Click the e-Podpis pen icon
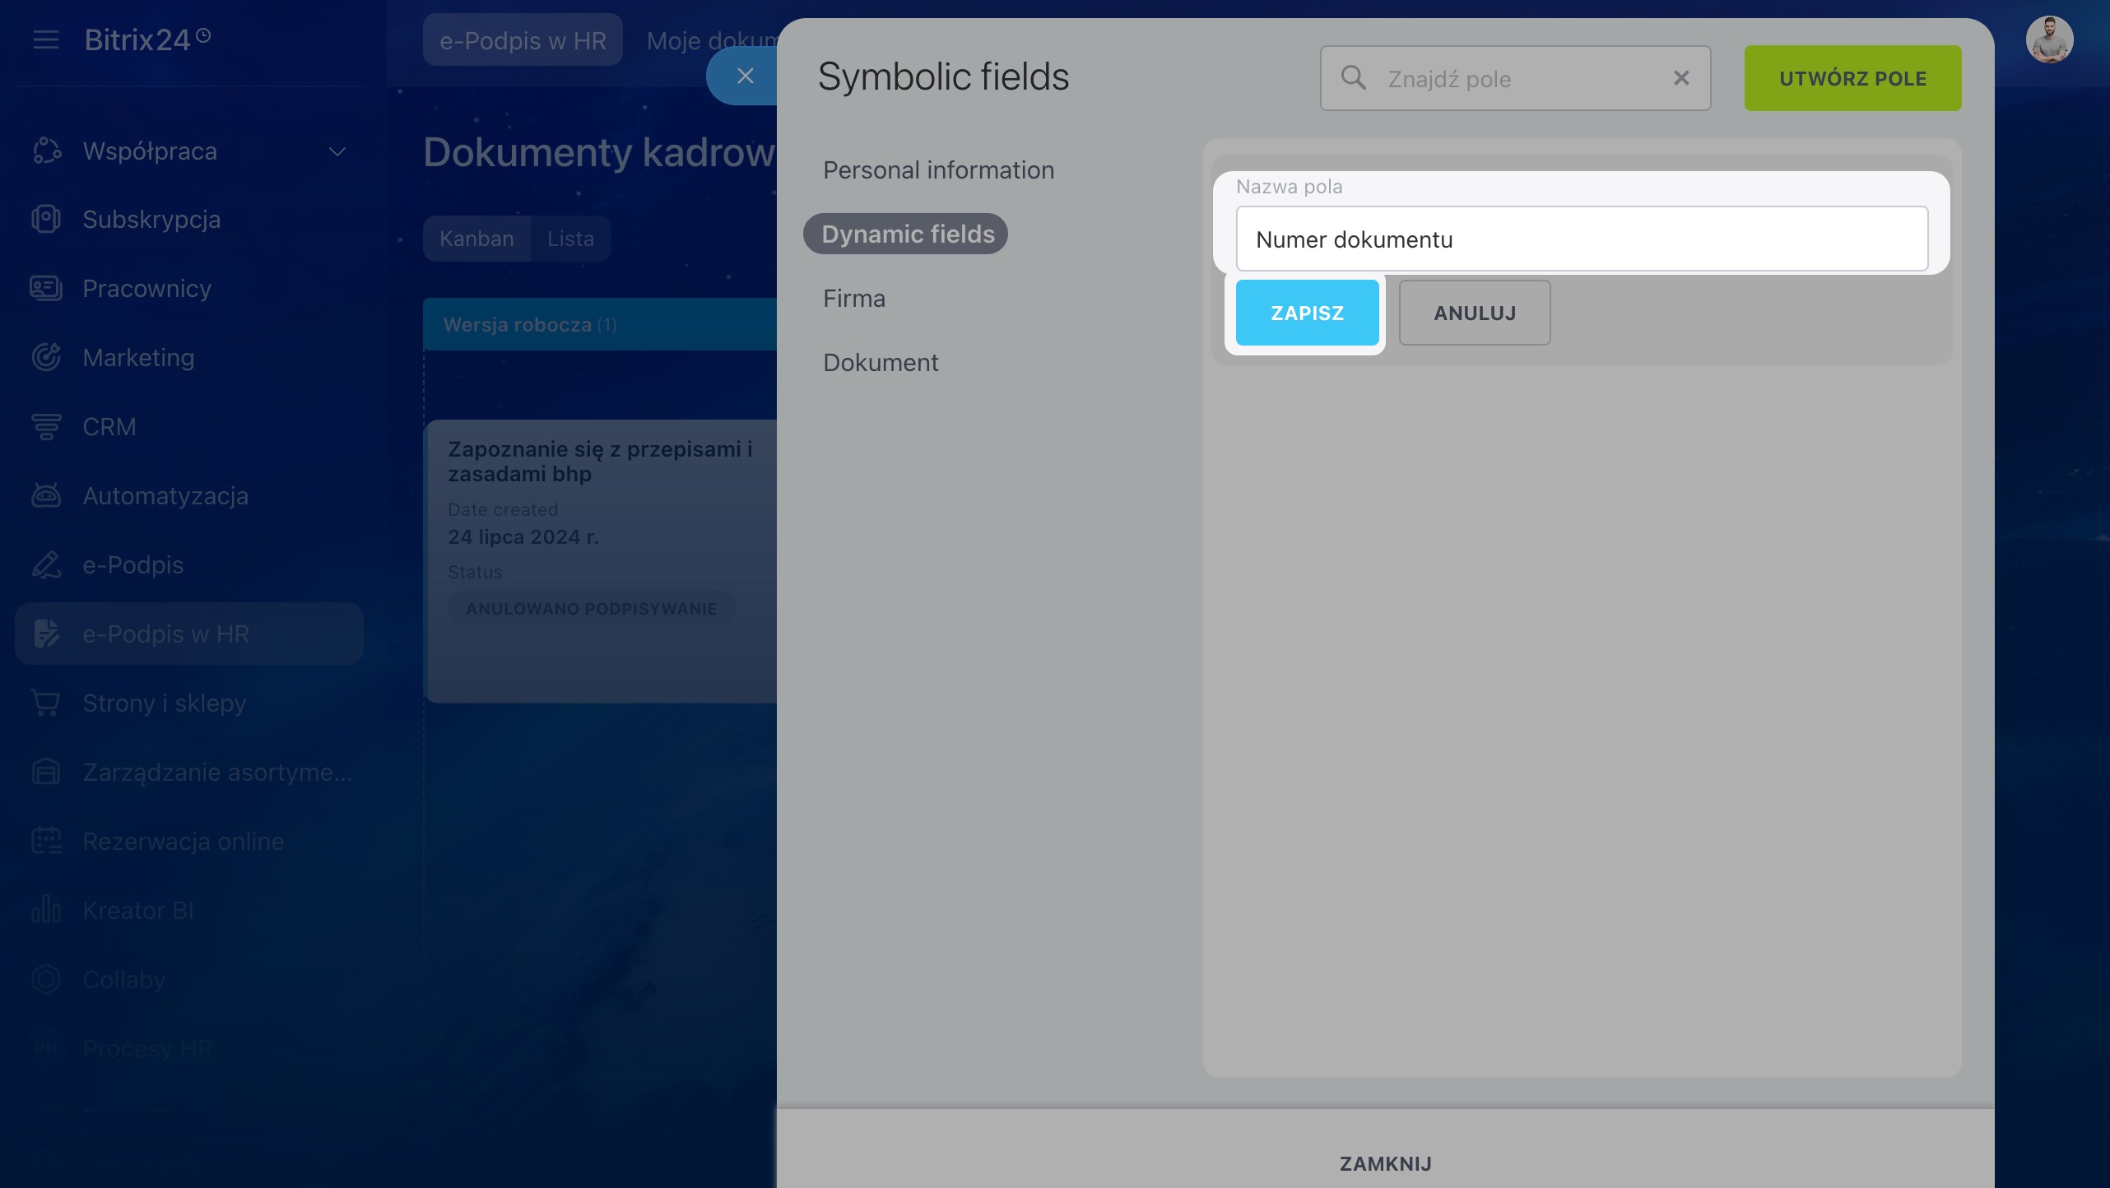This screenshot has width=2110, height=1188. click(x=46, y=565)
